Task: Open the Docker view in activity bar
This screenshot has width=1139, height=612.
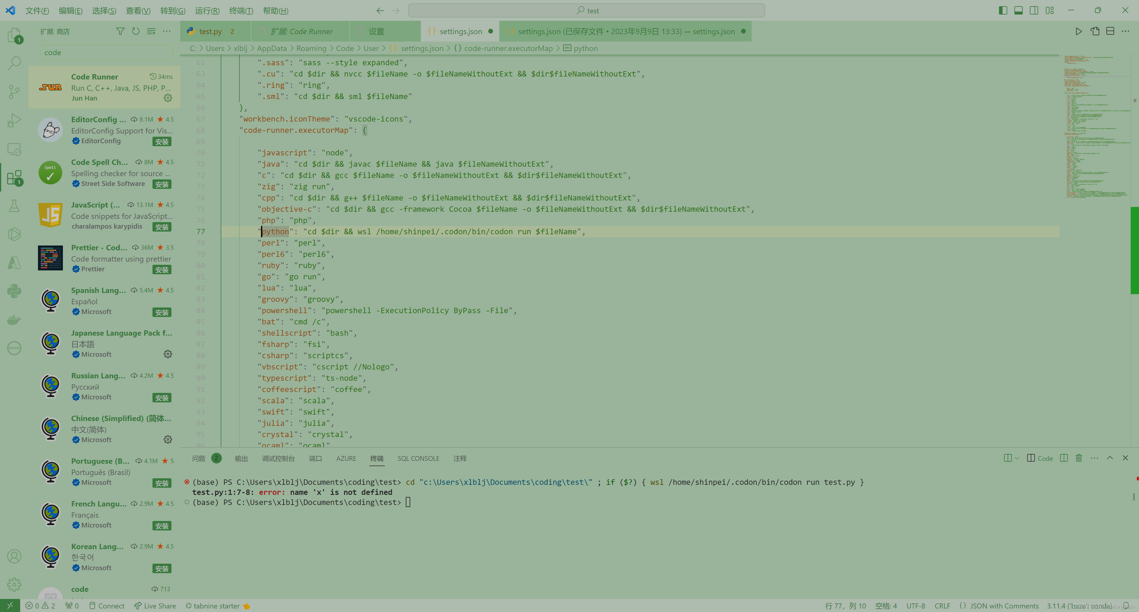Action: pyautogui.click(x=14, y=319)
